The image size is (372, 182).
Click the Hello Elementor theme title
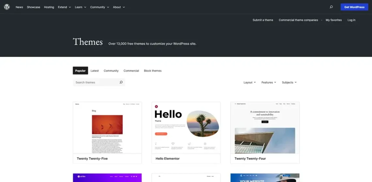[x=167, y=159]
